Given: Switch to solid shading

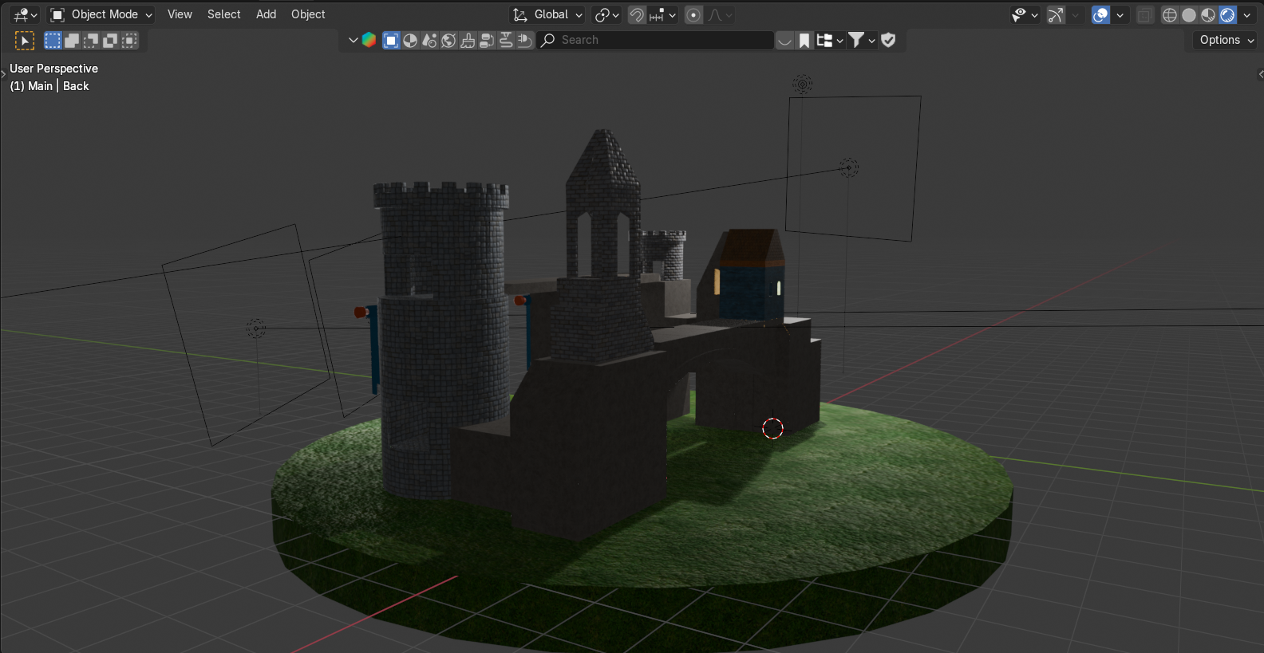Looking at the screenshot, I should tap(1189, 14).
